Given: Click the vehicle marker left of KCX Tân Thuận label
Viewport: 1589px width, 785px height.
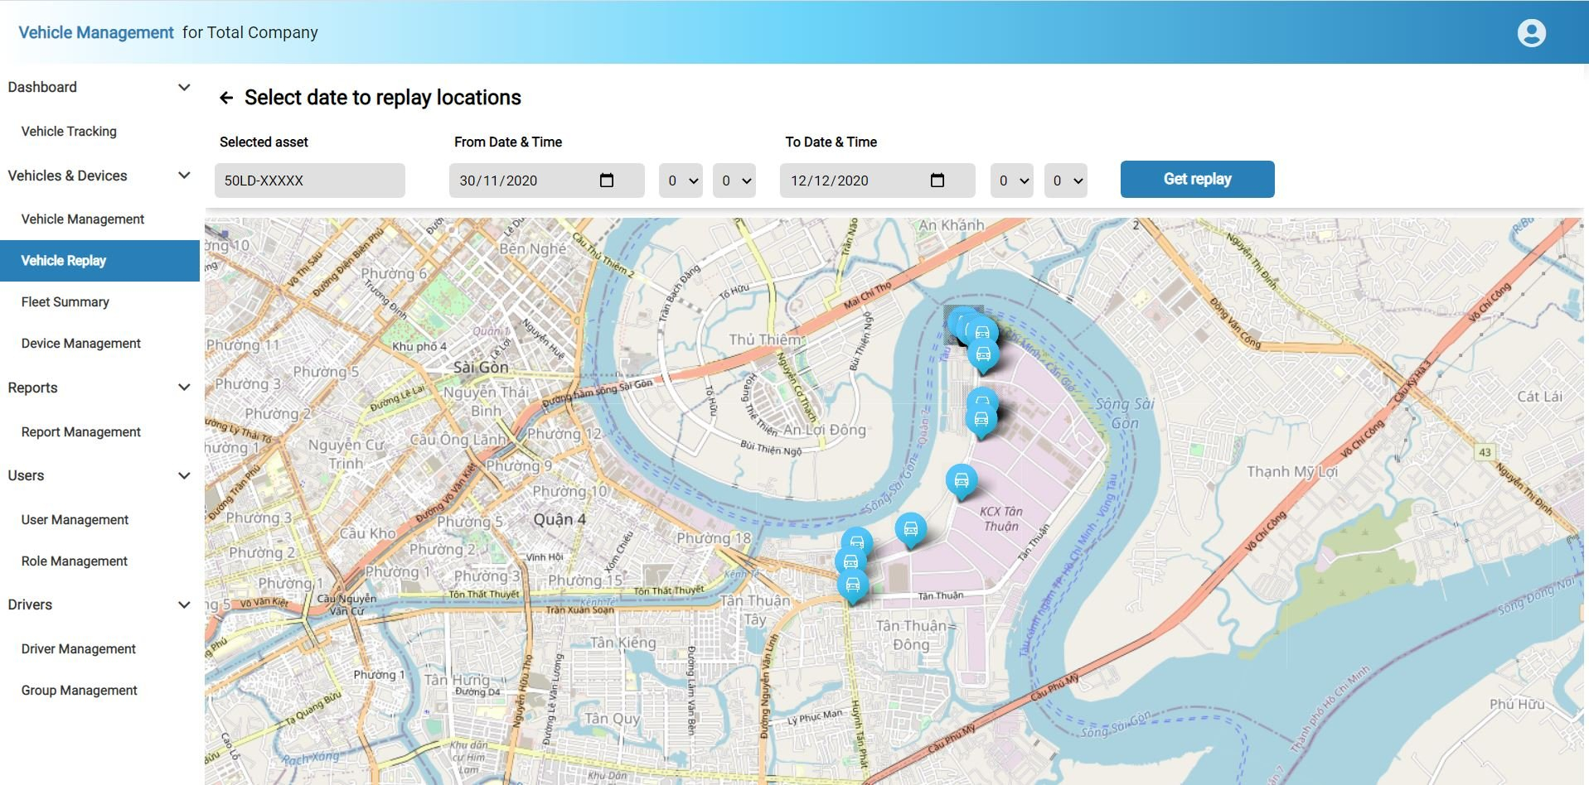Looking at the screenshot, I should tap(910, 528).
